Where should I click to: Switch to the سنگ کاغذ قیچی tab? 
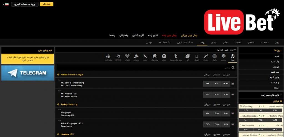point(185,43)
